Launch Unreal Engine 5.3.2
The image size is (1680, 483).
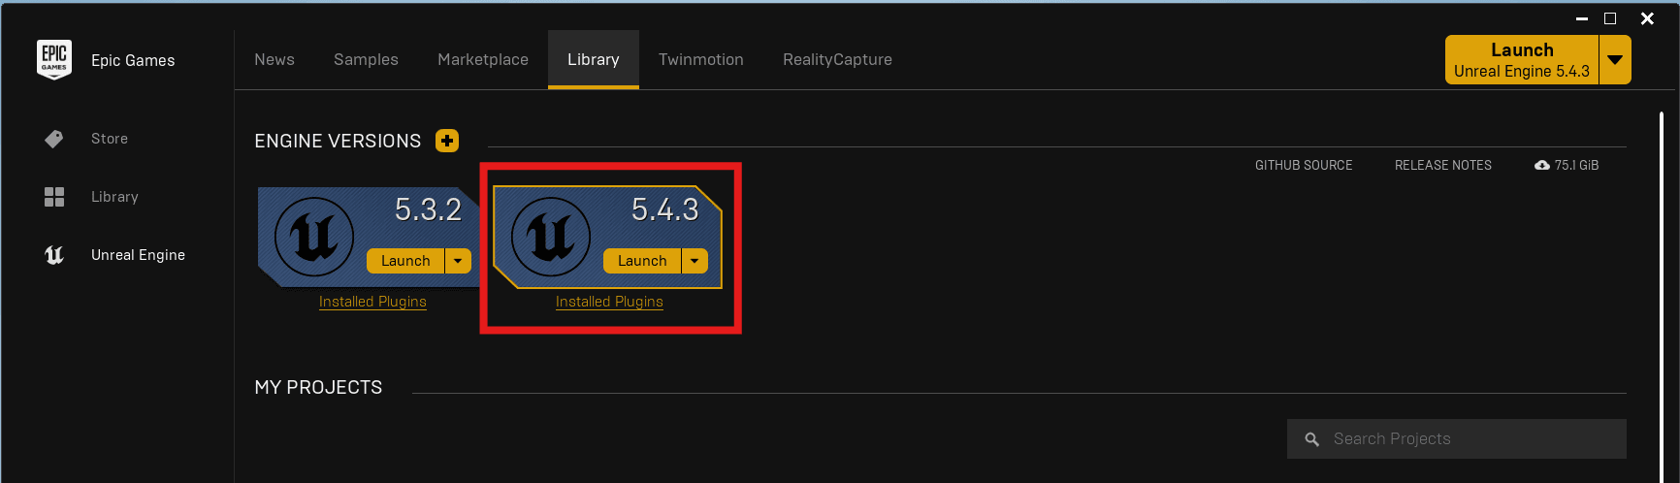pos(405,261)
